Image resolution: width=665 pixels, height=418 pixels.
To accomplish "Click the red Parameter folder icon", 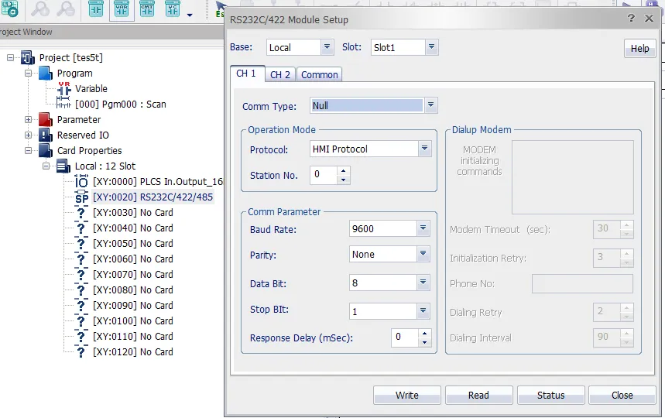I will [46, 120].
